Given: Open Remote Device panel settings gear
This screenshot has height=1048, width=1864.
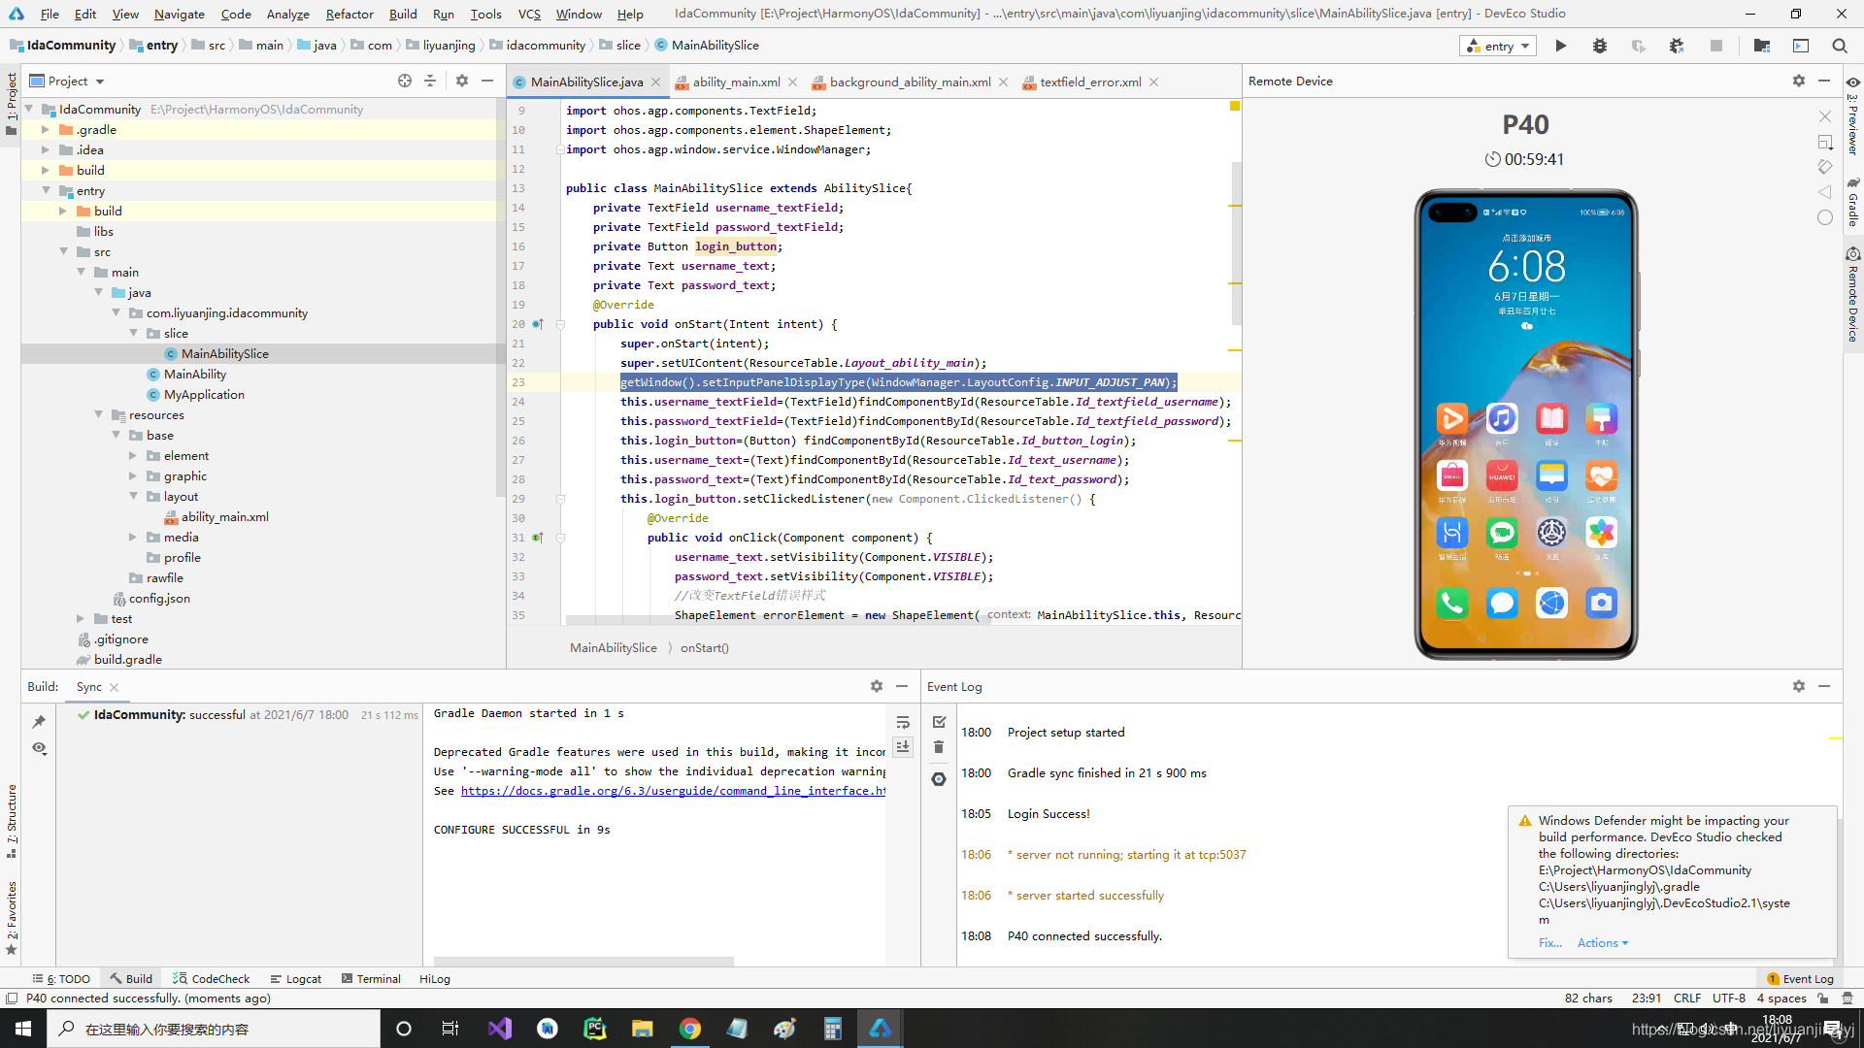Looking at the screenshot, I should [1799, 81].
